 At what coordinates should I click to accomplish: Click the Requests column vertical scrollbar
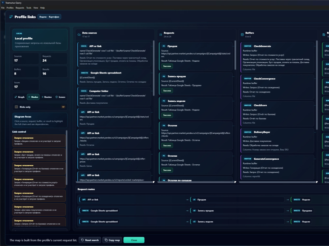(235, 55)
